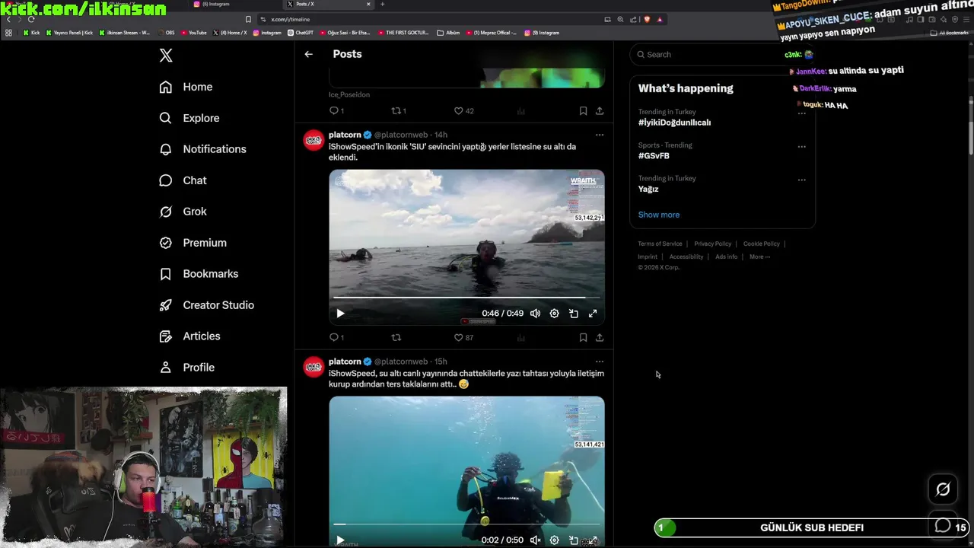Open the YouTube bookmark
974x548 pixels.
[193, 33]
